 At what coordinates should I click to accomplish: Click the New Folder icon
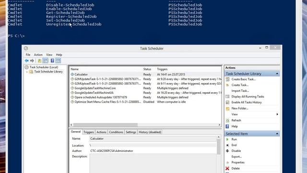coord(227,109)
